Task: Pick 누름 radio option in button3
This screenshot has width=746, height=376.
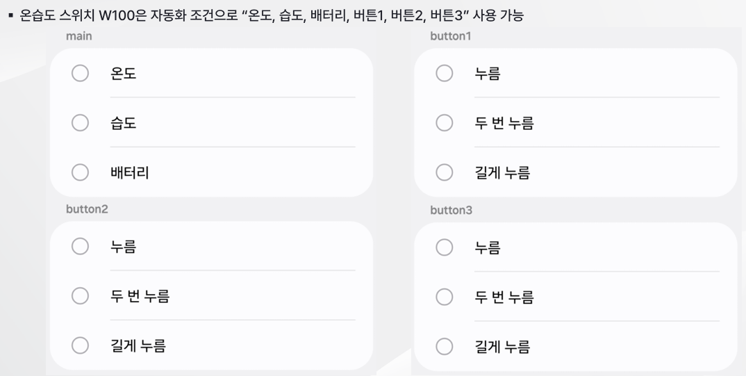Action: tap(444, 247)
